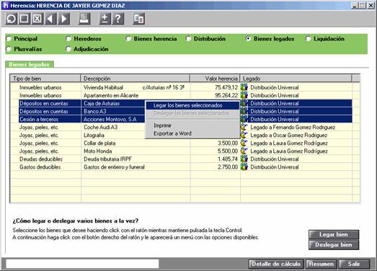Go to next record with right arrow

(64, 19)
